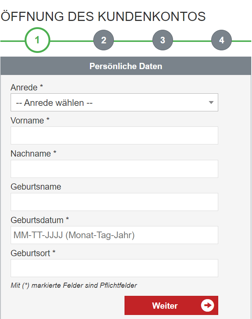
Task: Click the arrow icon on Weiter button
Action: click(x=208, y=305)
